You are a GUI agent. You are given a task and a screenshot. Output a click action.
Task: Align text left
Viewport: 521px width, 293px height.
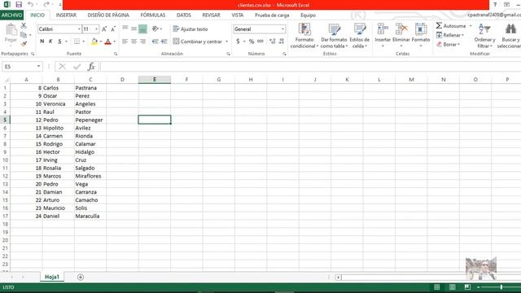[x=125, y=42]
